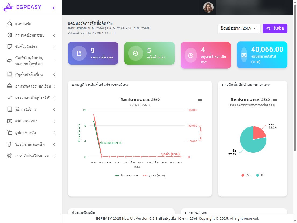Collapse the sidebar with the arrow icon
The height and width of the screenshot is (223, 297).
pyautogui.click(x=53, y=8)
